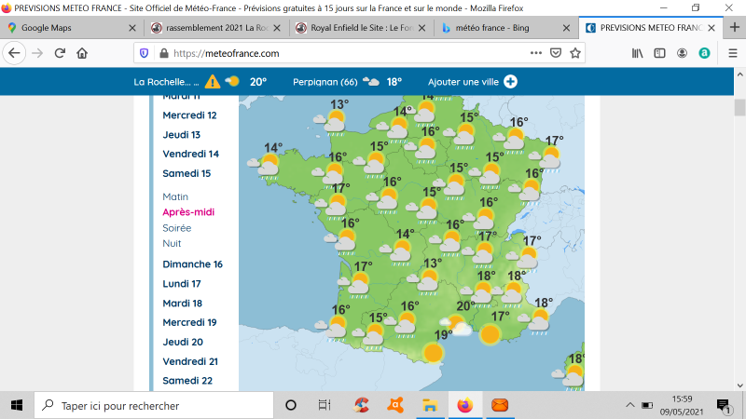Open Task View on the taskbar
This screenshot has width=746, height=419.
(325, 405)
